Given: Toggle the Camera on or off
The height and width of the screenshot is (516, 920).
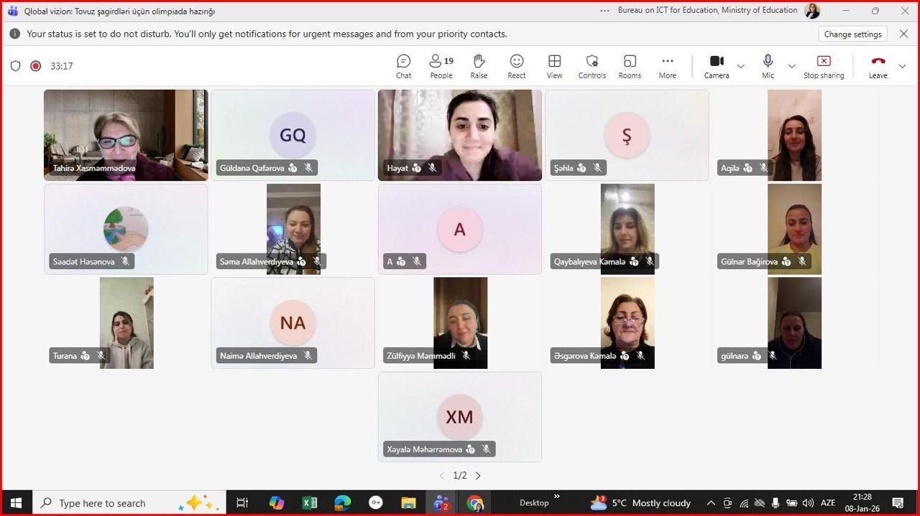Looking at the screenshot, I should (x=716, y=66).
